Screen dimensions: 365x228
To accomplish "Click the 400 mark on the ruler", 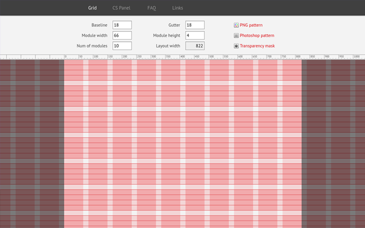I will coord(181,57).
